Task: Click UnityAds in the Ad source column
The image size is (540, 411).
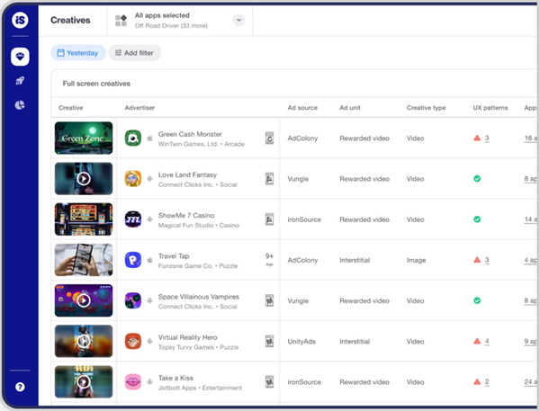Action: tap(301, 341)
